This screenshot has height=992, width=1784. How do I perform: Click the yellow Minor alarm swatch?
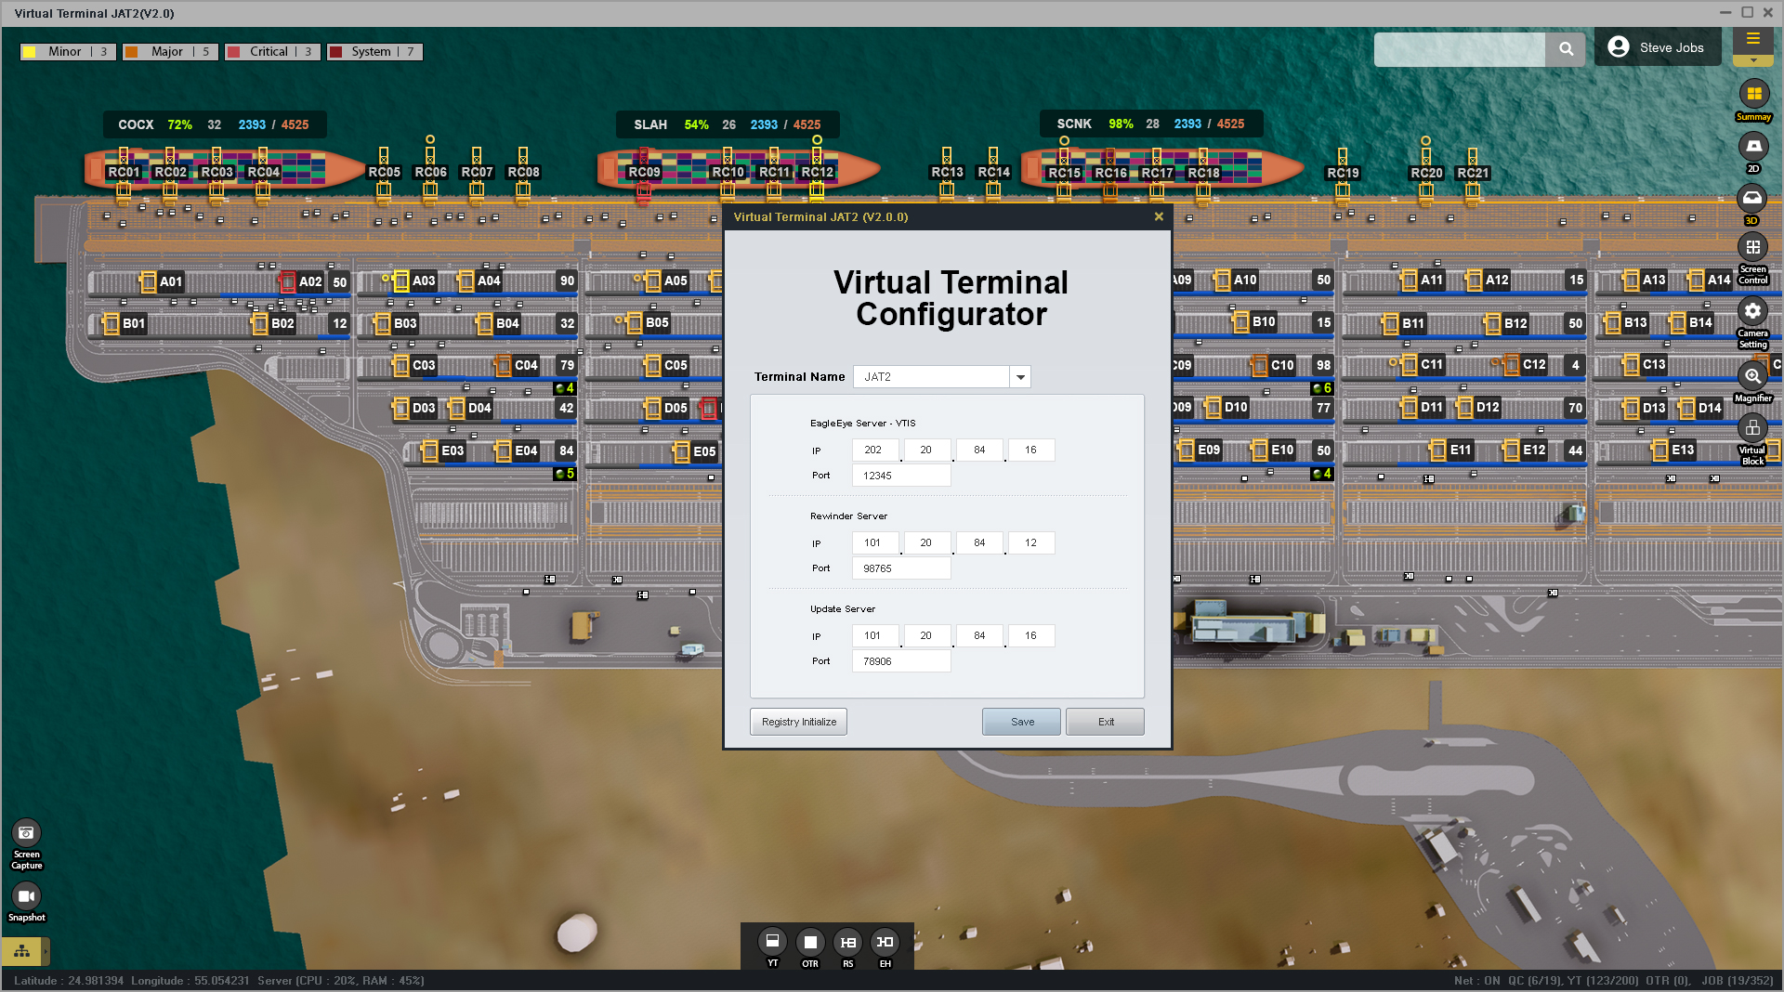coord(30,52)
